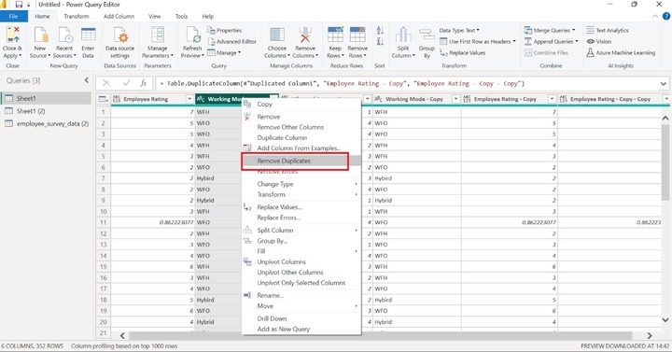The height and width of the screenshot is (352, 672).
Task: Open Manage Parameters icon
Action: point(158,35)
